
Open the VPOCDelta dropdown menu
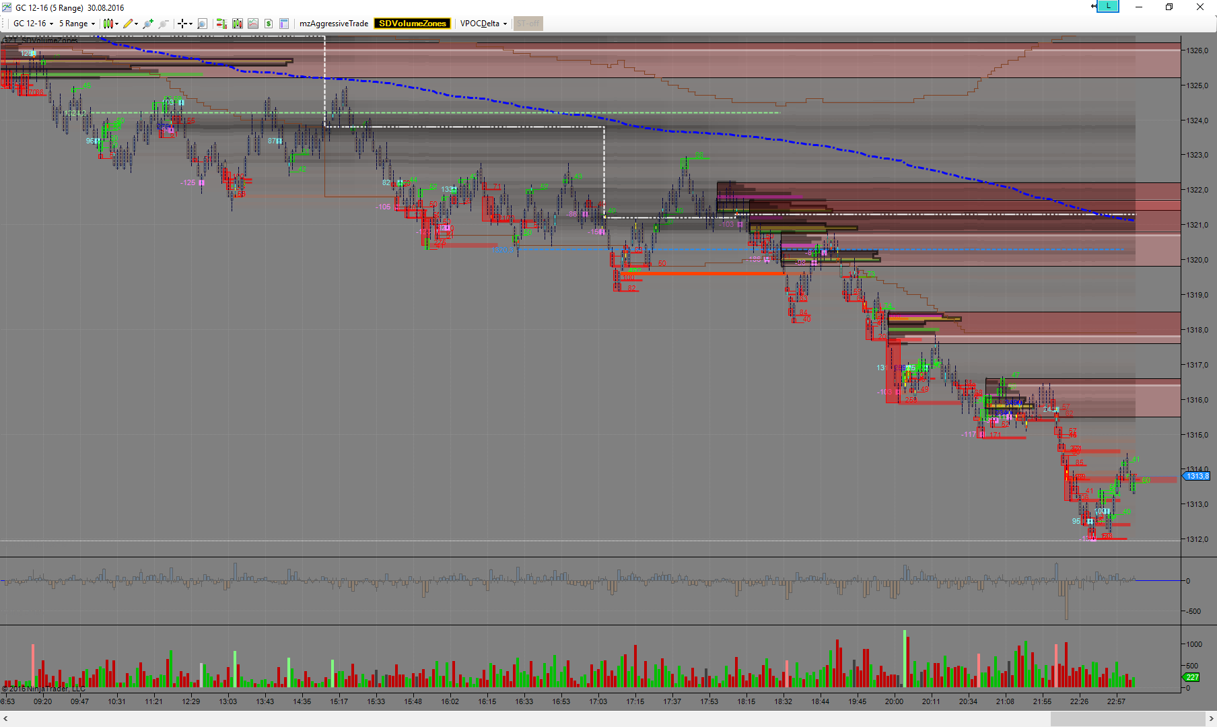tap(483, 24)
